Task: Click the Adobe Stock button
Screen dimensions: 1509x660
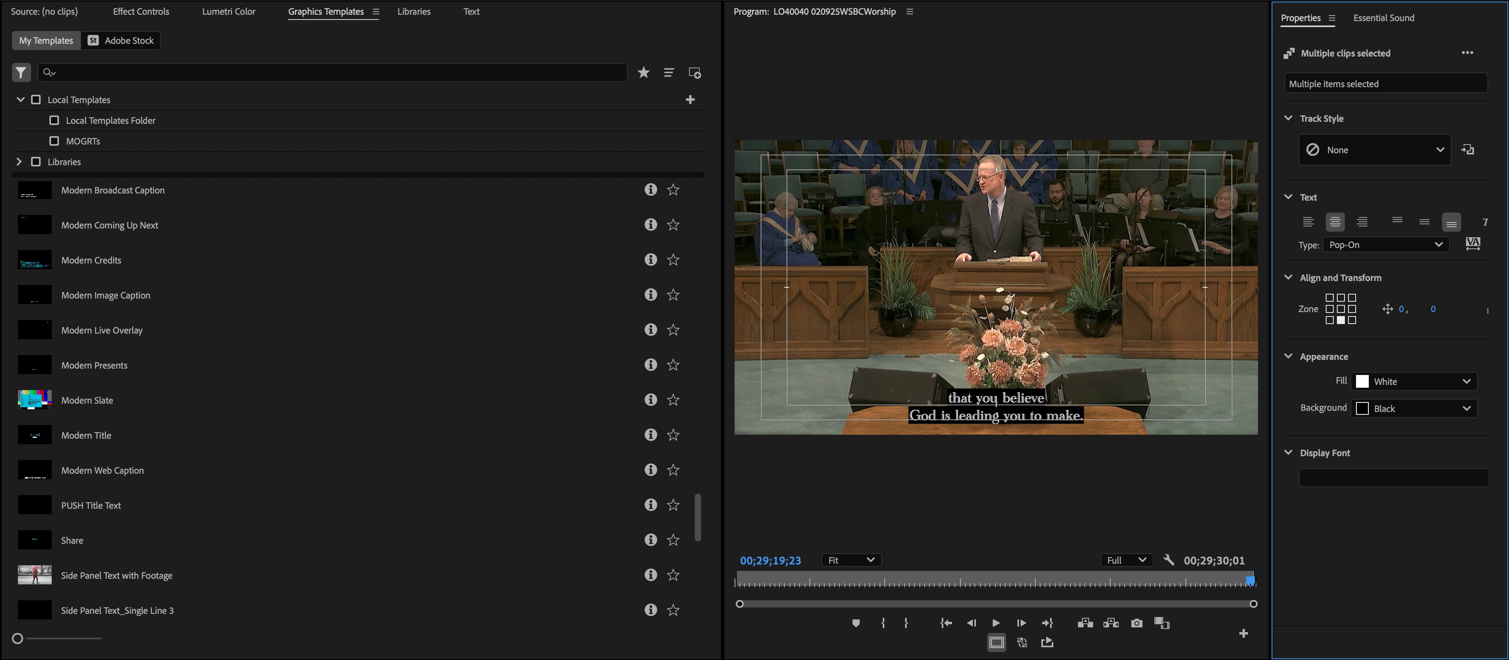Action: coord(121,40)
